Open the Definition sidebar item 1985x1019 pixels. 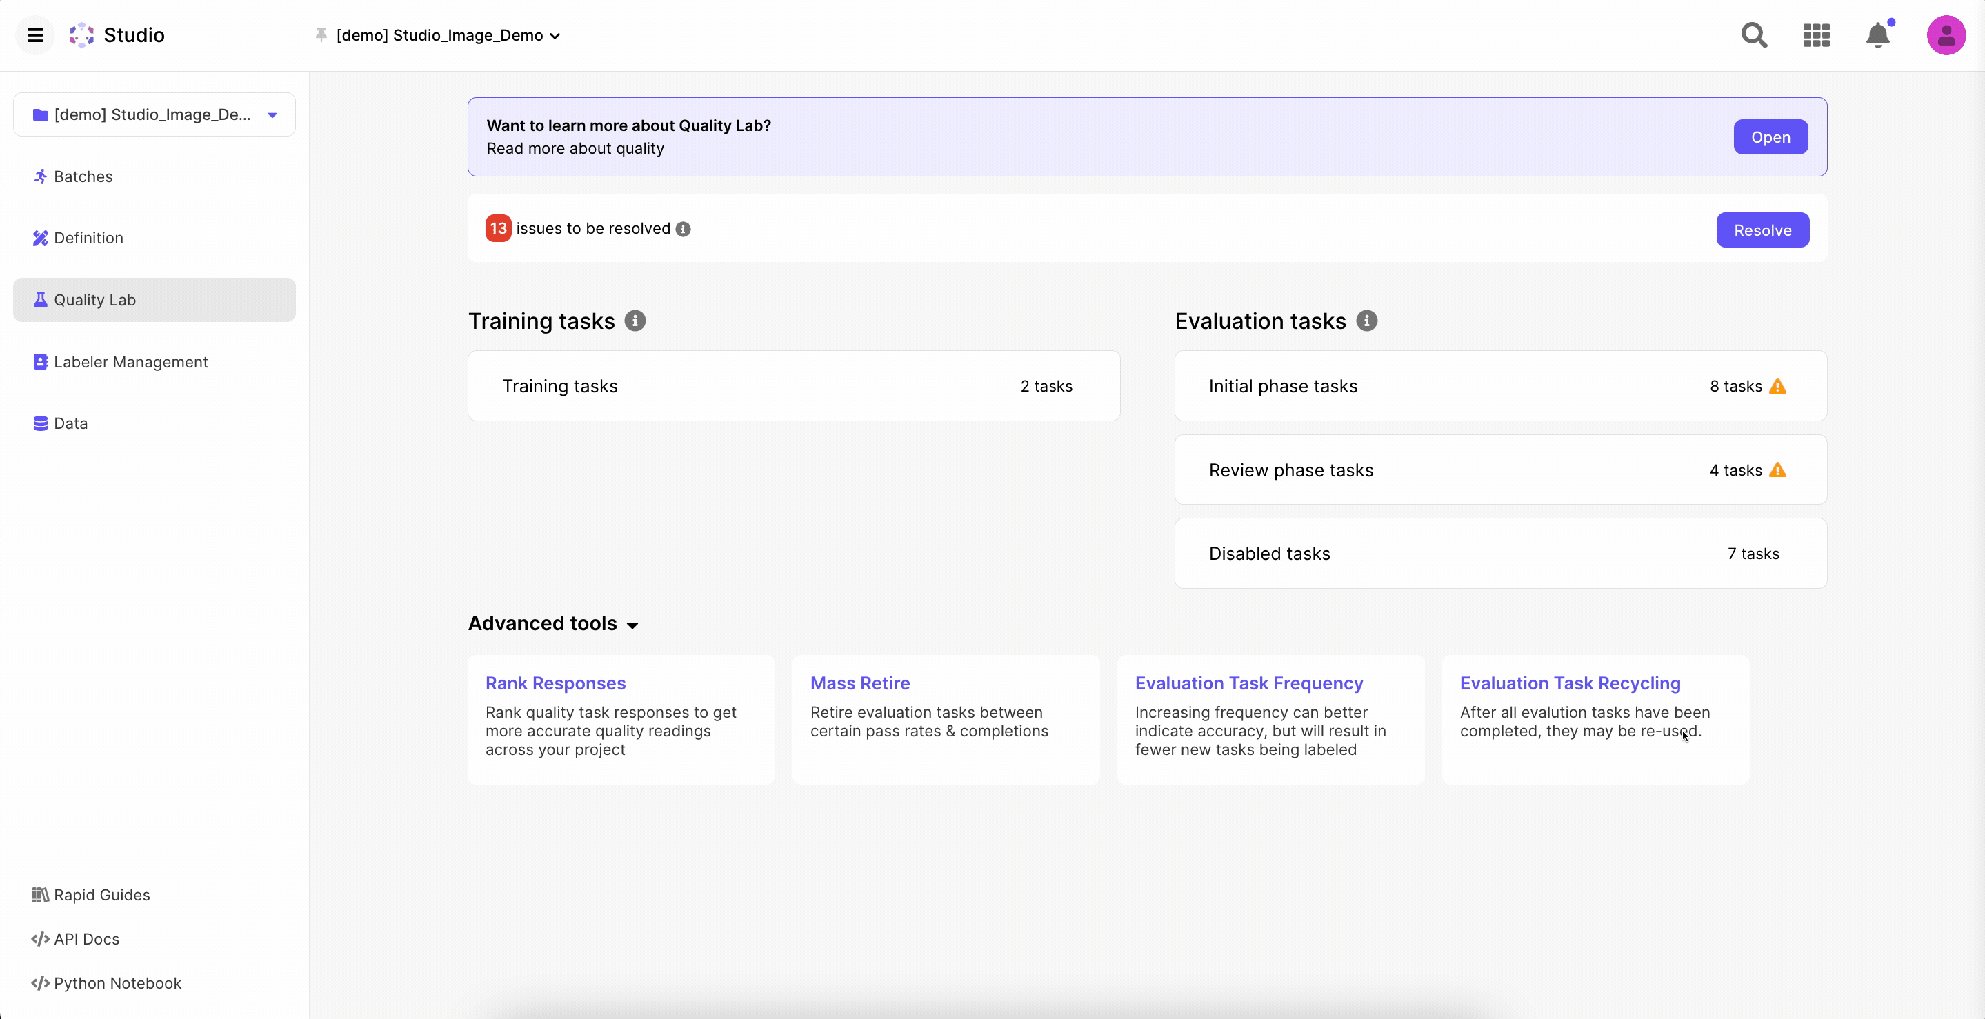(x=88, y=238)
